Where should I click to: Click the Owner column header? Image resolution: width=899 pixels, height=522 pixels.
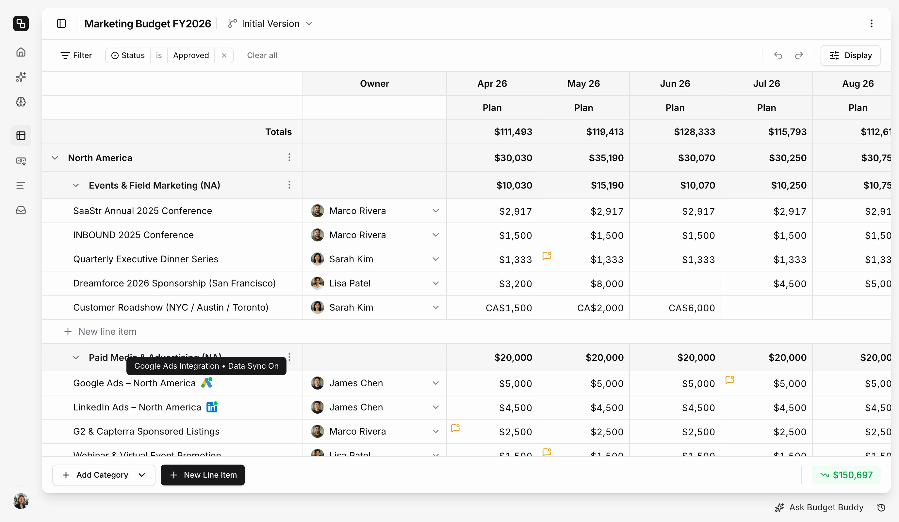(x=375, y=84)
